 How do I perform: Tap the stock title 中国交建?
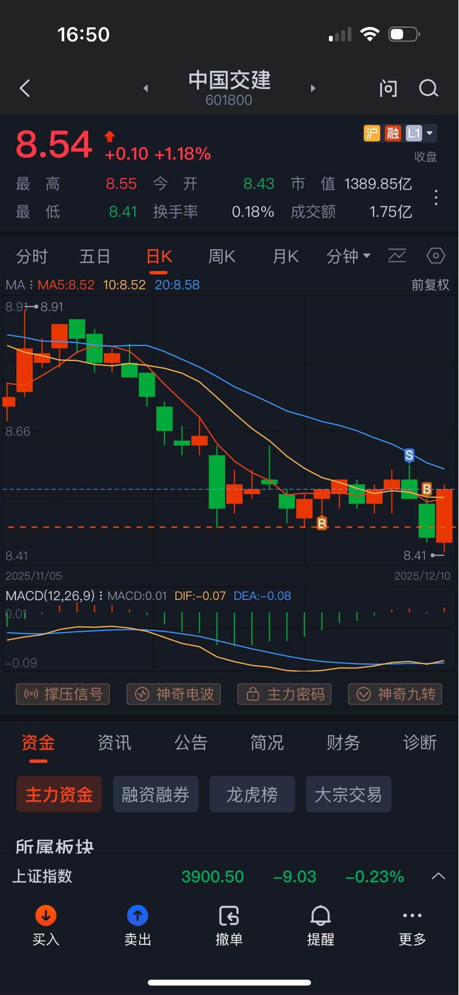[229, 81]
